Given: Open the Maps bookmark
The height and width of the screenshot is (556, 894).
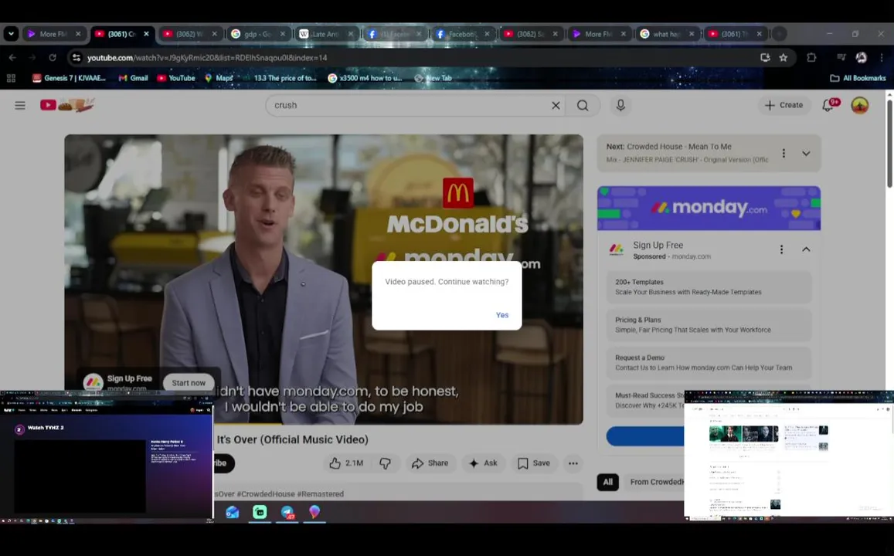Looking at the screenshot, I should click(x=219, y=78).
